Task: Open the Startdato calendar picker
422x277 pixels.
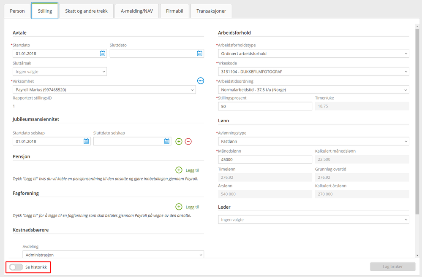Action: [x=103, y=53]
